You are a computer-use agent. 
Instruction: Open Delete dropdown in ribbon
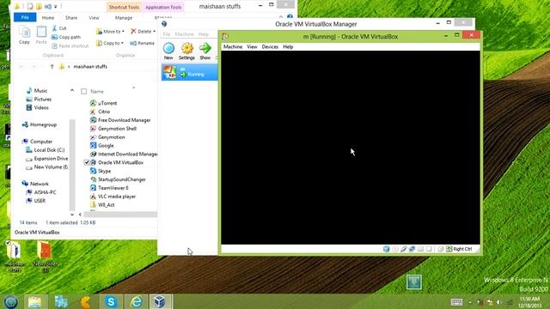coord(143,32)
